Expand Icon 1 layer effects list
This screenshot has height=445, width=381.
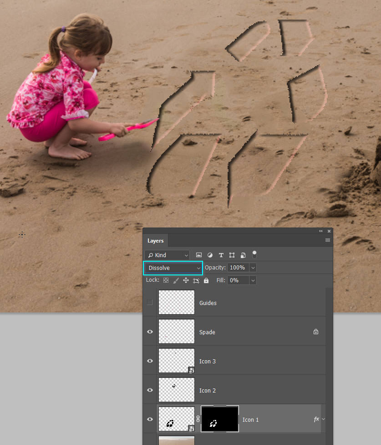coord(323,419)
